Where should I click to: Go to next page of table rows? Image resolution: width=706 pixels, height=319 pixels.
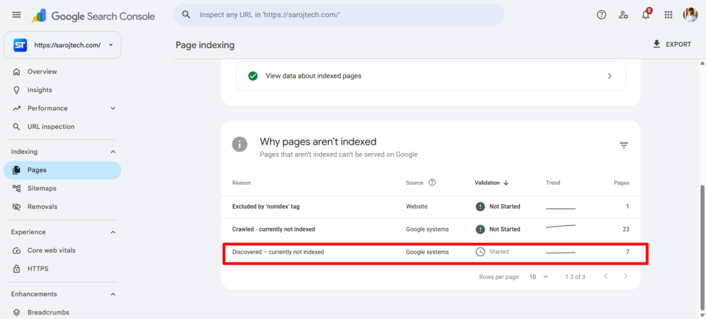coord(626,276)
